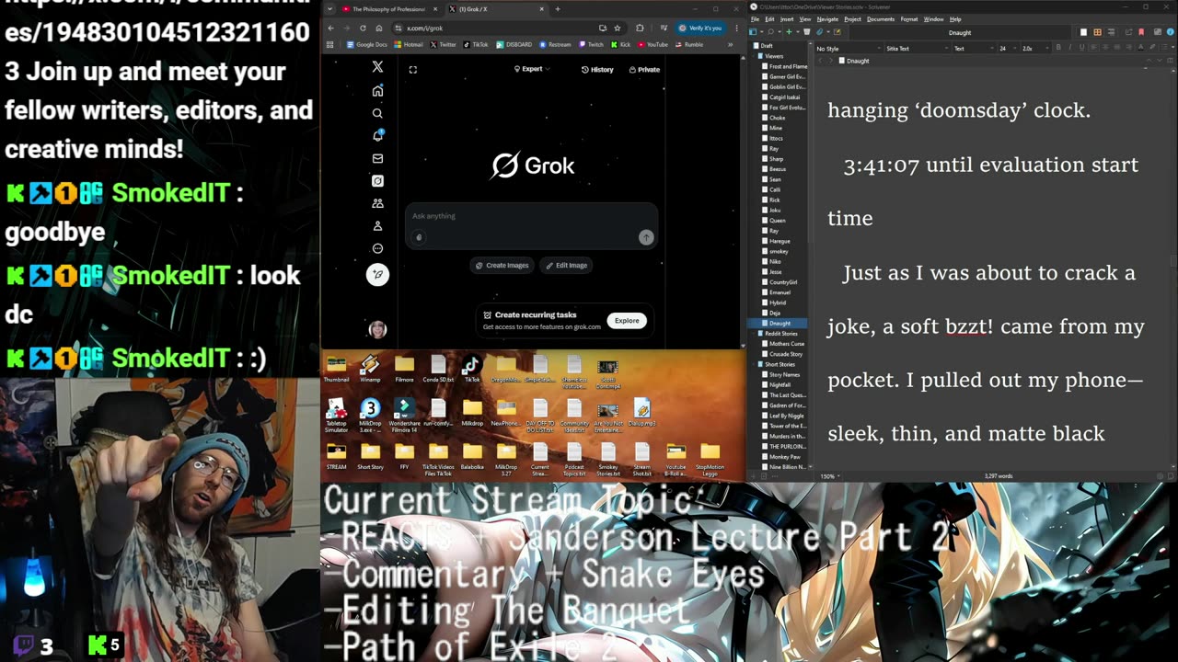Viewport: 1178px width, 662px height.
Task: Open Scrivener font variant Text dropdown
Action: pyautogui.click(x=972, y=49)
